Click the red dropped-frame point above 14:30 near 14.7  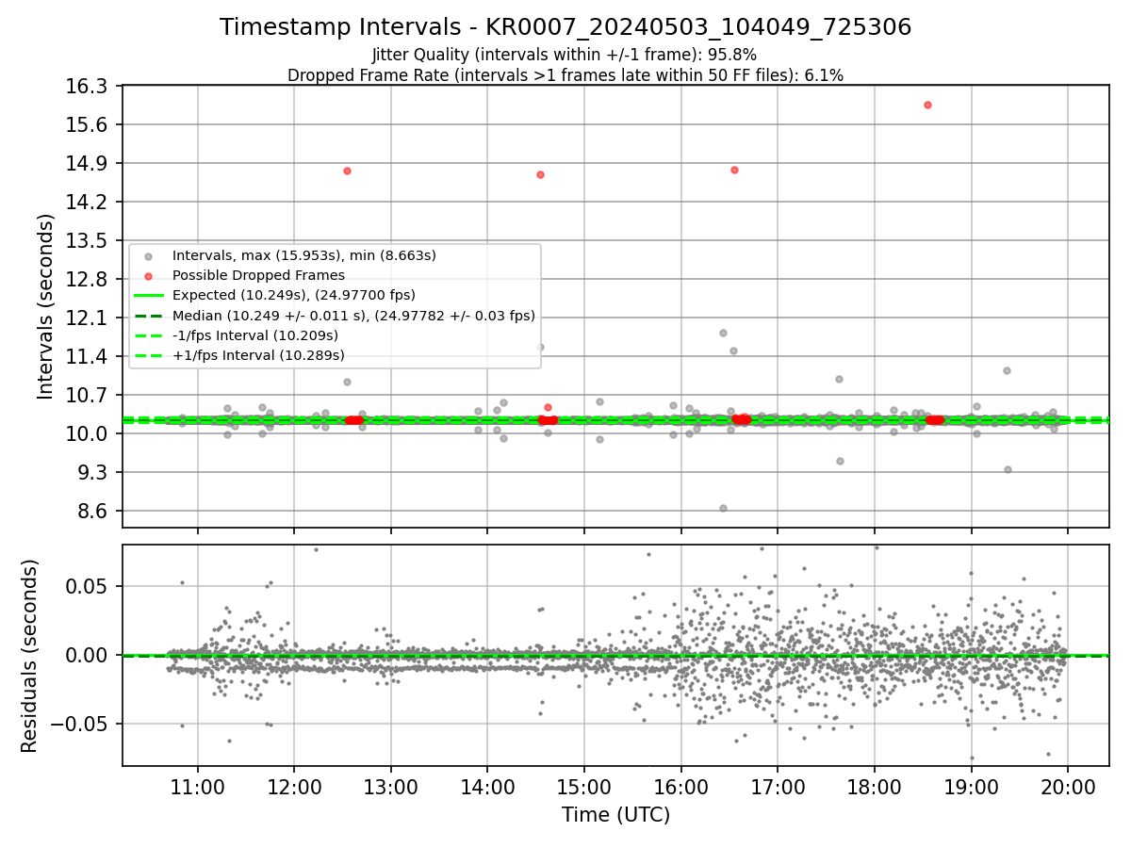pos(540,174)
